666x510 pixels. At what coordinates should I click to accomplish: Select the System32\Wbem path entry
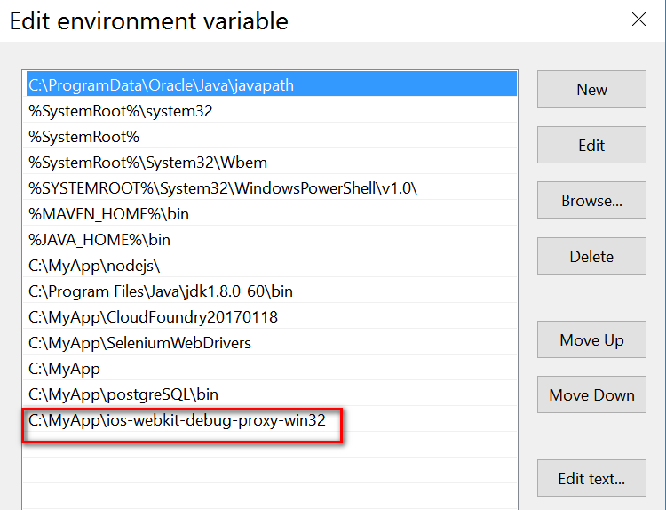(272, 162)
